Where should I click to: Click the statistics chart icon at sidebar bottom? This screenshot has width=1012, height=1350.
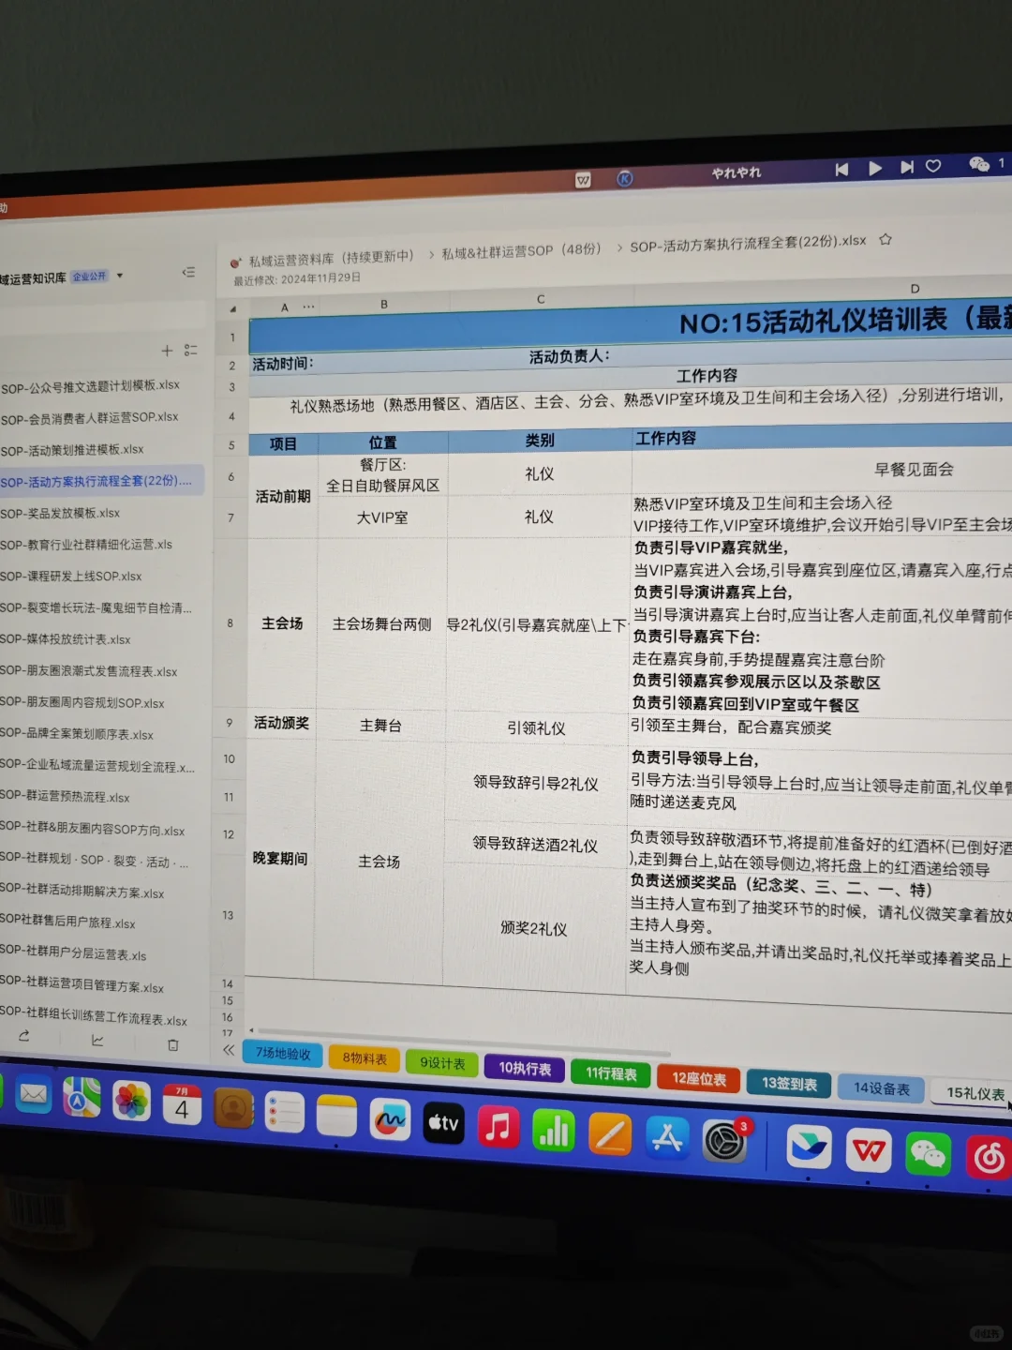pyautogui.click(x=97, y=1041)
